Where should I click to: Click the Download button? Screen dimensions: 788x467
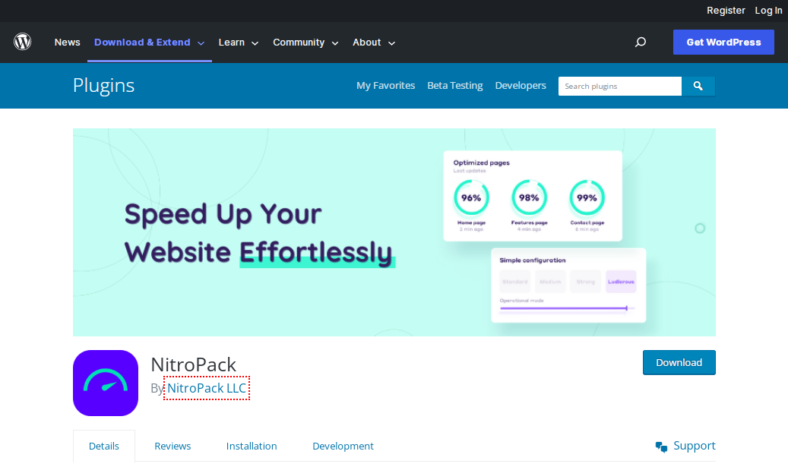tap(679, 362)
